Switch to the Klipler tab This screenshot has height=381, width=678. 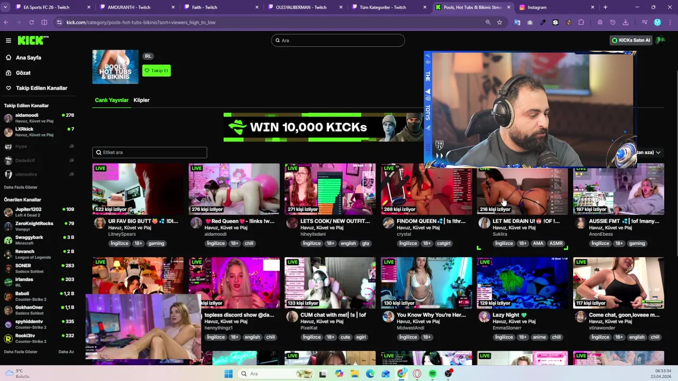141,100
